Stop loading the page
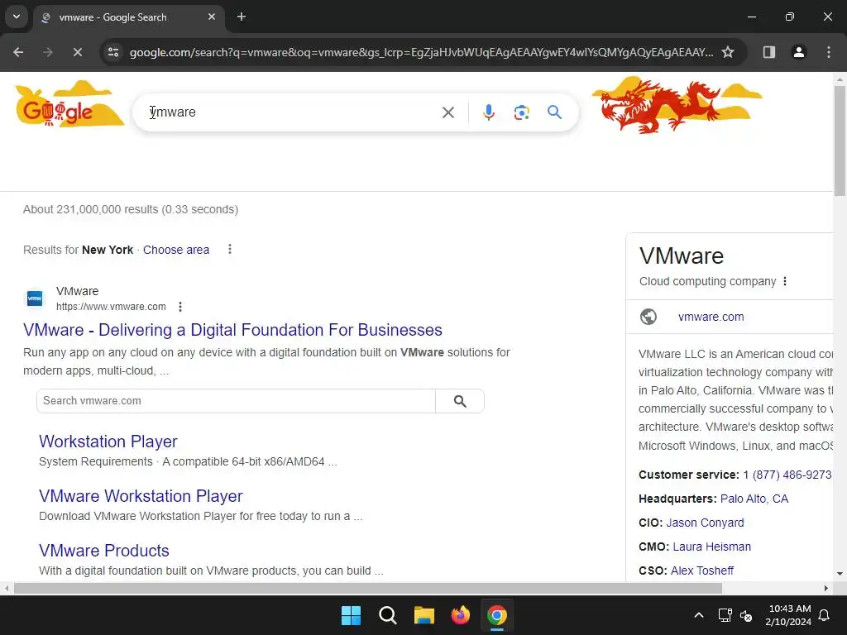Viewport: 847px width, 635px height. 77,52
